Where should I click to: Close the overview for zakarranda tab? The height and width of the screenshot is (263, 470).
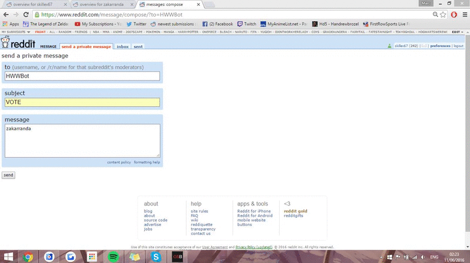(132, 5)
